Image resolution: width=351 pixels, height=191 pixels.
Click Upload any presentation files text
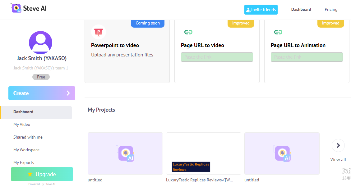(122, 55)
